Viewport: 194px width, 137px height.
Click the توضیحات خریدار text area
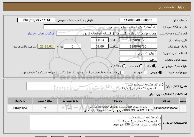95,122
